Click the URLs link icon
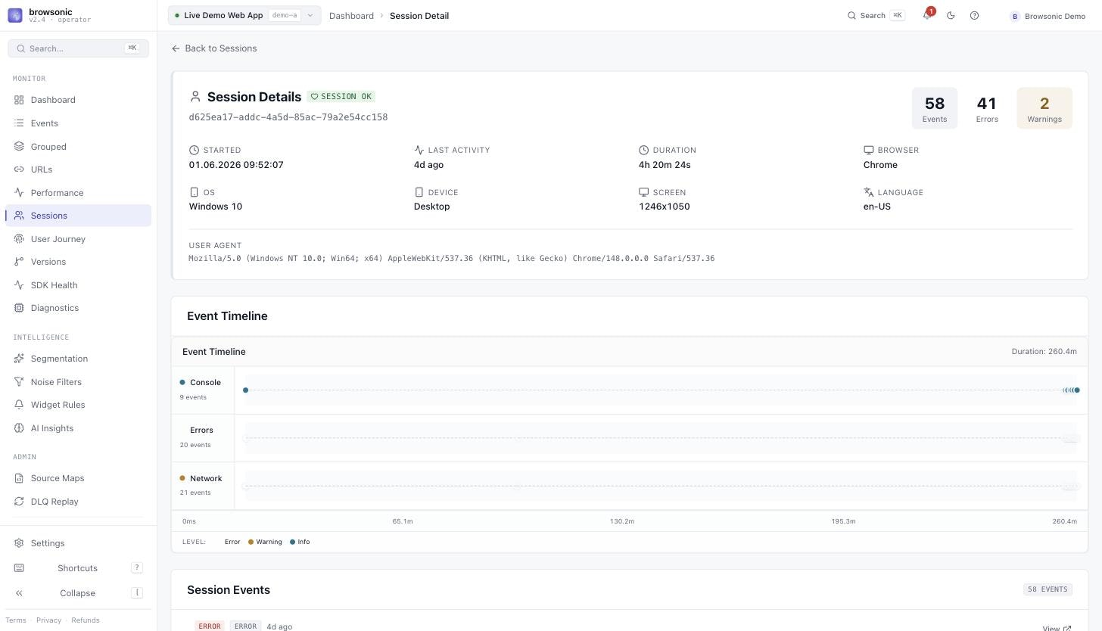 click(19, 169)
